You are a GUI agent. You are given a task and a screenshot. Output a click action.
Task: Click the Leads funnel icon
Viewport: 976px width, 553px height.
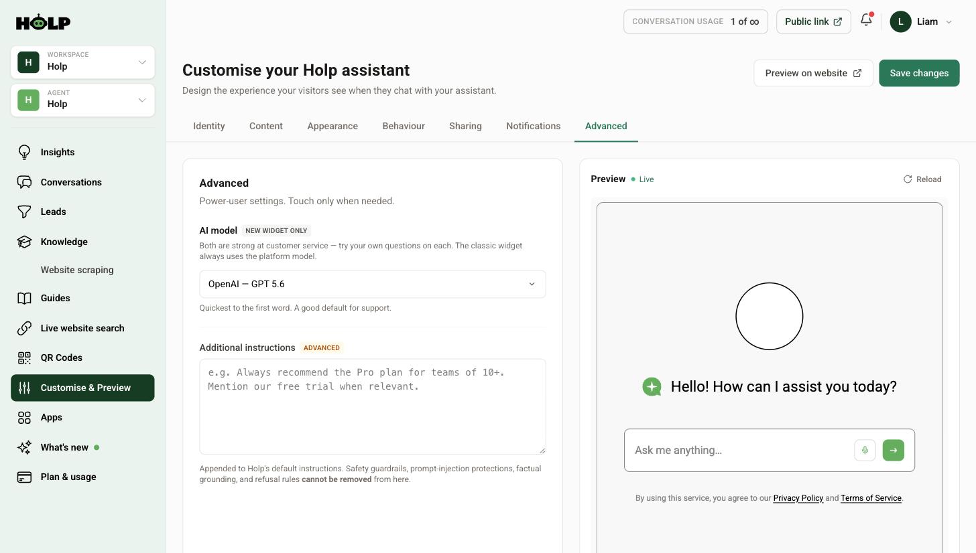tap(24, 212)
